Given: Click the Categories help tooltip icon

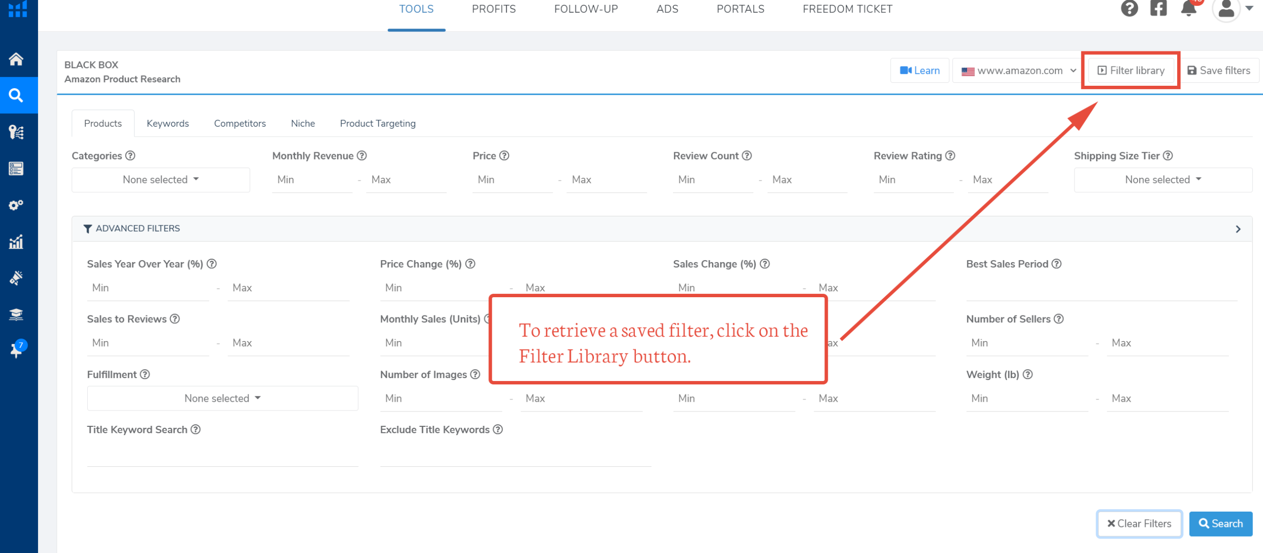Looking at the screenshot, I should (130, 156).
